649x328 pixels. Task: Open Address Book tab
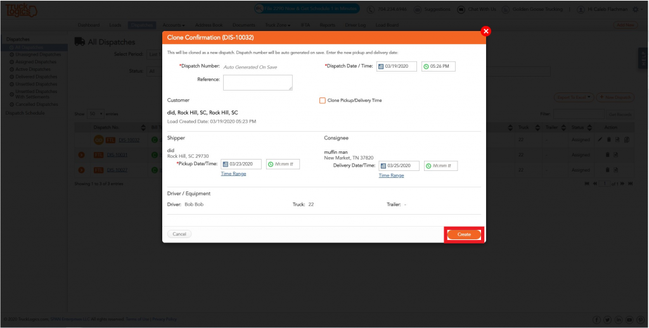pos(209,25)
